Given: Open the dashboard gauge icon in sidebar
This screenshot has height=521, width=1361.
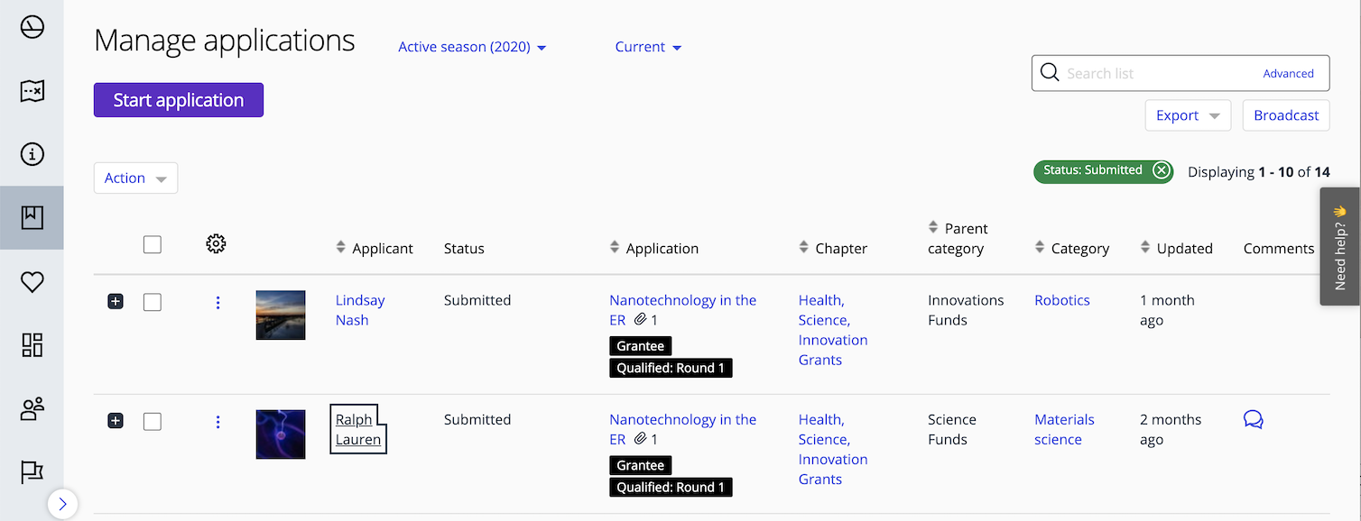Looking at the screenshot, I should [32, 28].
